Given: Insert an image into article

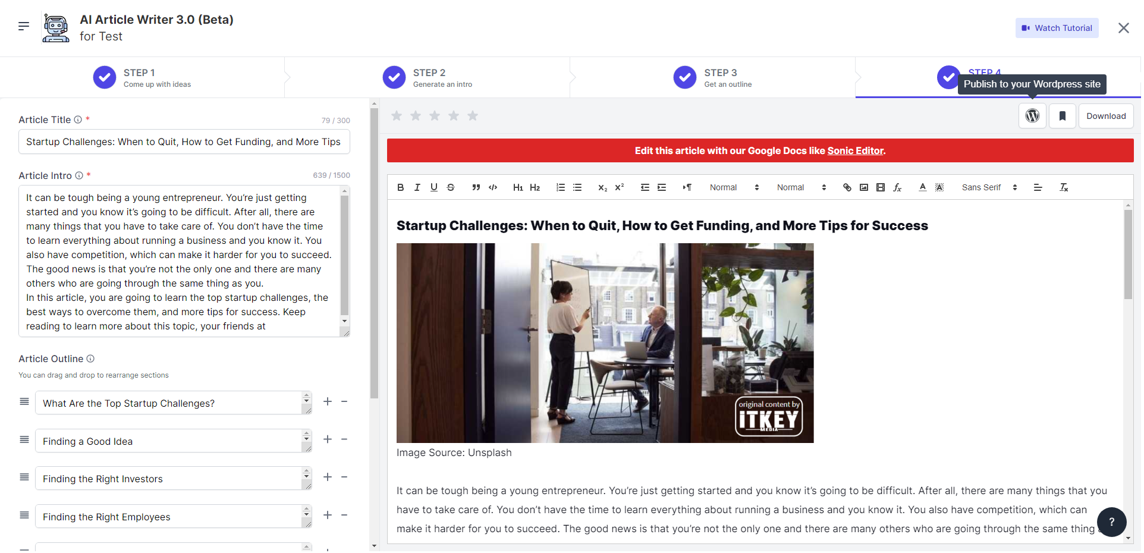Looking at the screenshot, I should (864, 187).
